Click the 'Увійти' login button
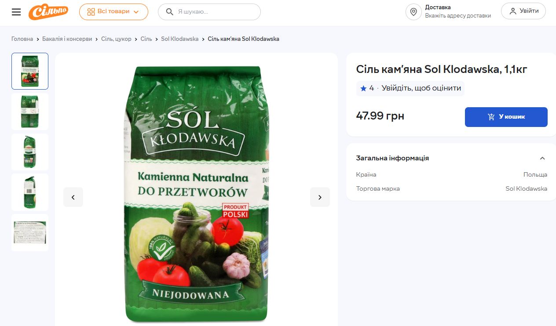Image resolution: width=556 pixels, height=326 pixels. tap(523, 11)
